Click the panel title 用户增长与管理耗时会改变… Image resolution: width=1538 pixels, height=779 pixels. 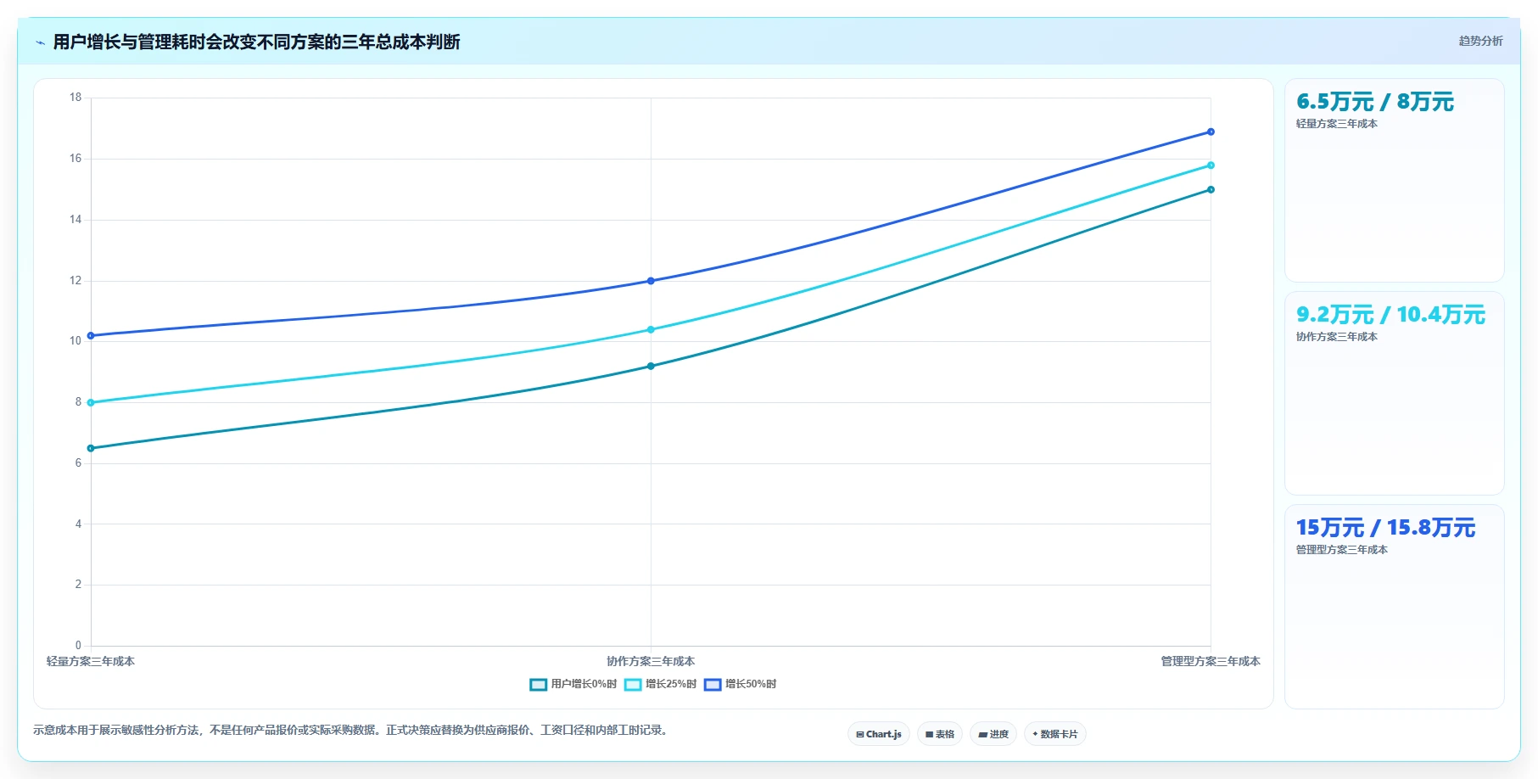pos(256,42)
